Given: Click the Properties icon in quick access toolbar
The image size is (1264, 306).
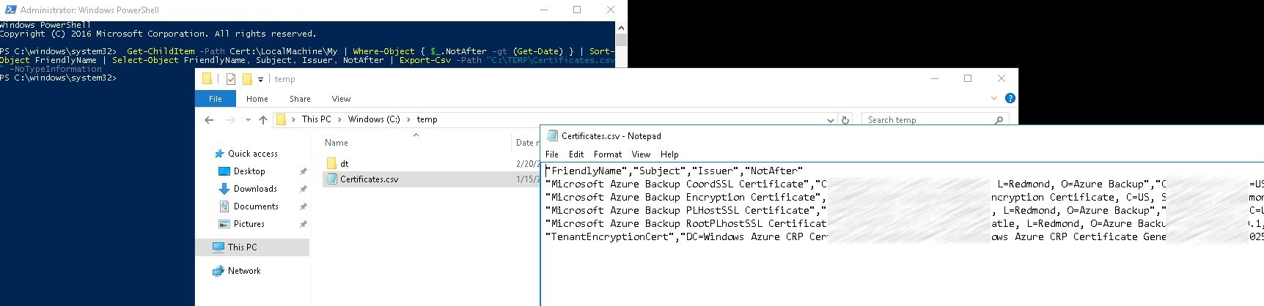Looking at the screenshot, I should point(231,79).
